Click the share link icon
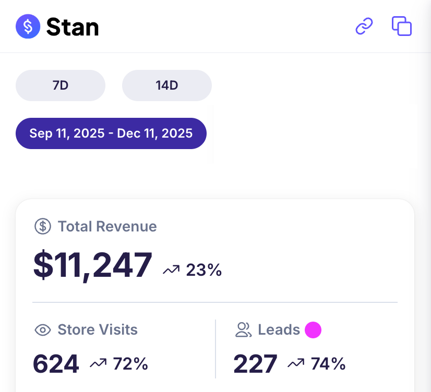The width and height of the screenshot is (431, 392). click(364, 26)
